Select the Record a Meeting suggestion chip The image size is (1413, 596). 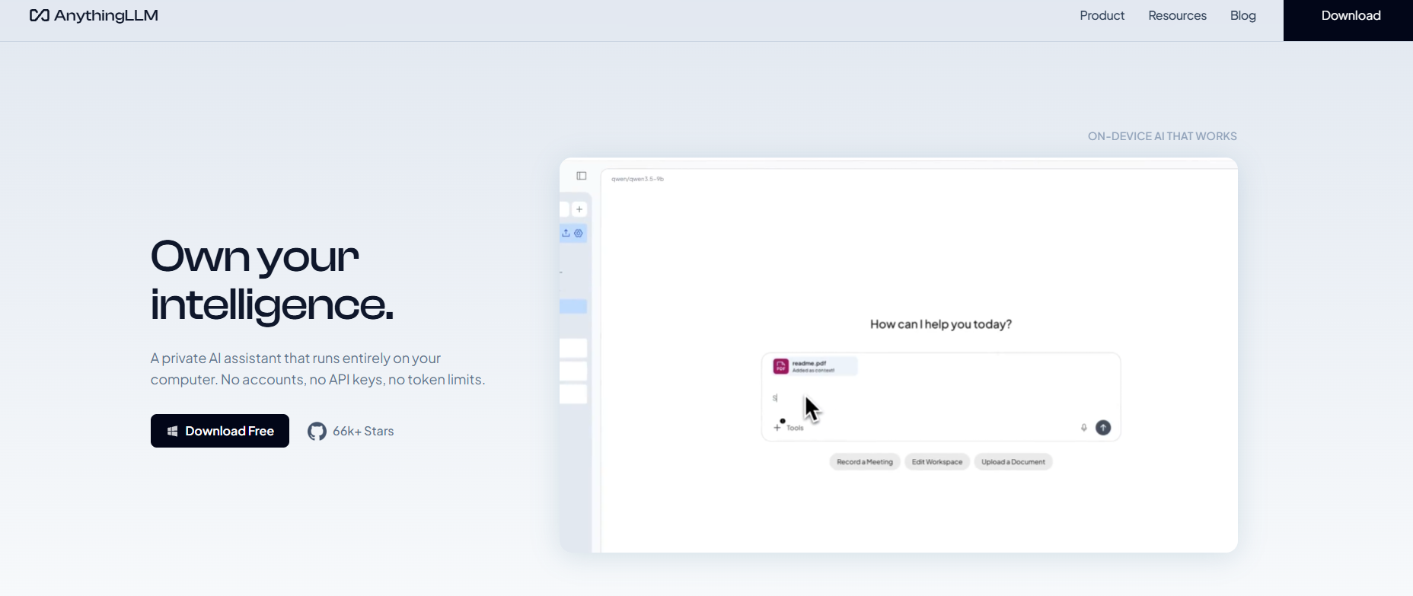coord(865,462)
